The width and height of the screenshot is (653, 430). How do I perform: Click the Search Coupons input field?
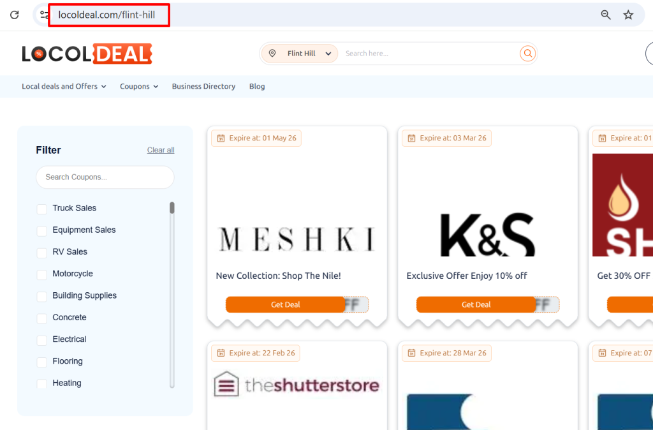point(105,177)
